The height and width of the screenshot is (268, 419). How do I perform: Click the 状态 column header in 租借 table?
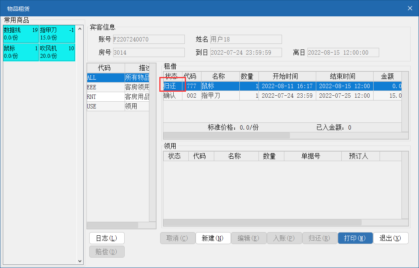pyautogui.click(x=172, y=77)
